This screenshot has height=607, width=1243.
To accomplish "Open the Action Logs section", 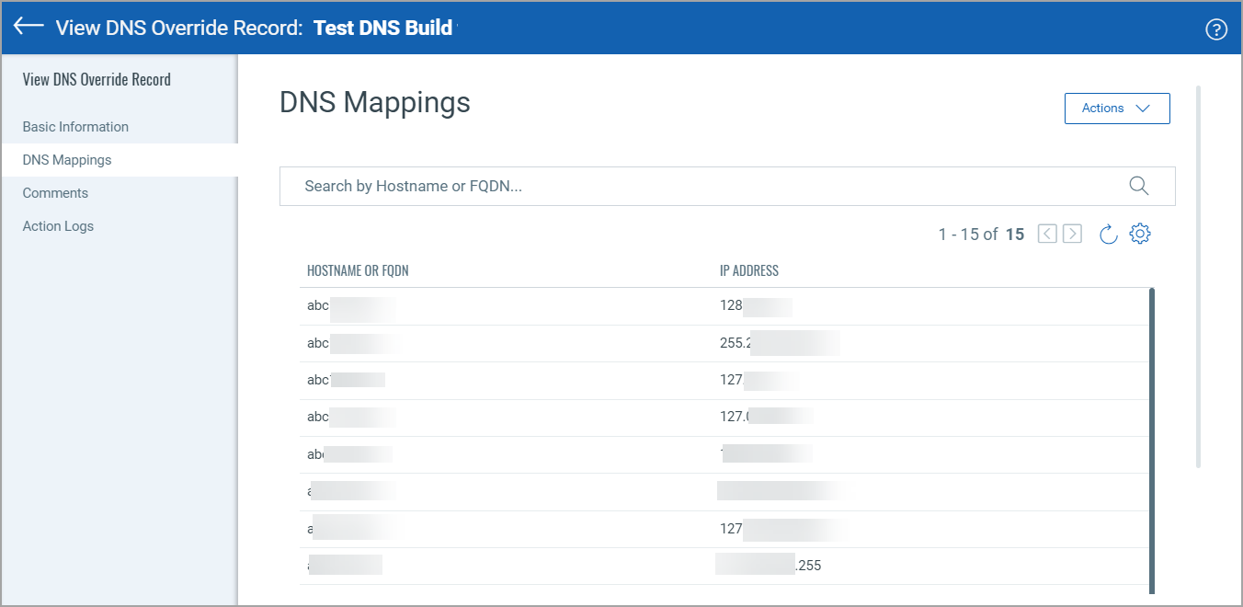I will pyautogui.click(x=58, y=225).
